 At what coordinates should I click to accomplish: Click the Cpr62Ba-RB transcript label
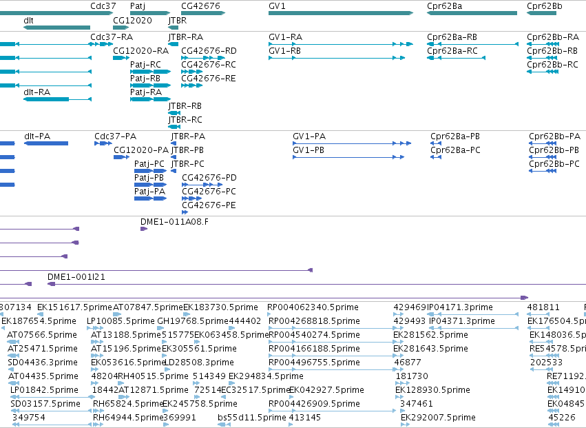[x=452, y=37]
